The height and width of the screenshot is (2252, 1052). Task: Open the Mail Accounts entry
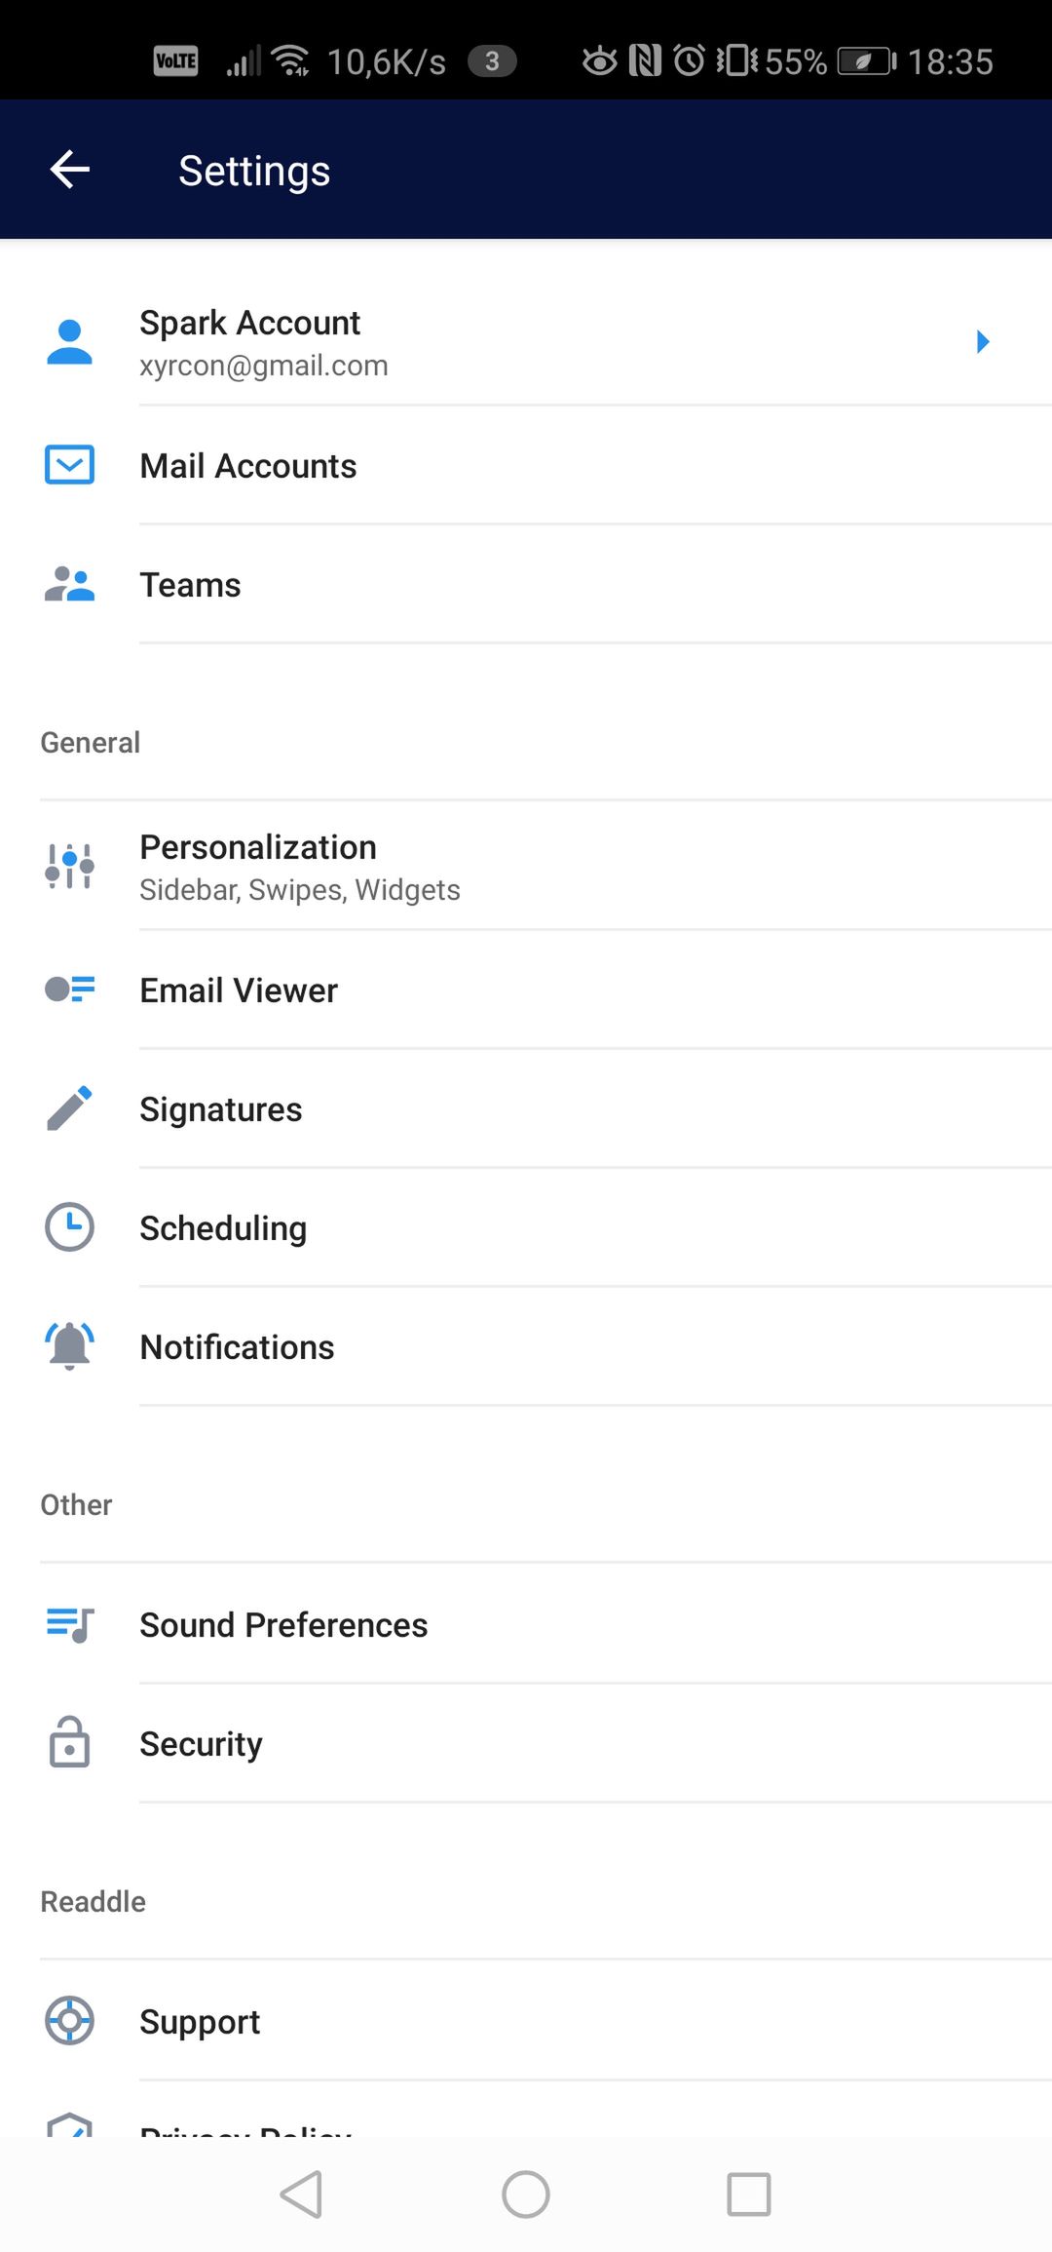(526, 465)
